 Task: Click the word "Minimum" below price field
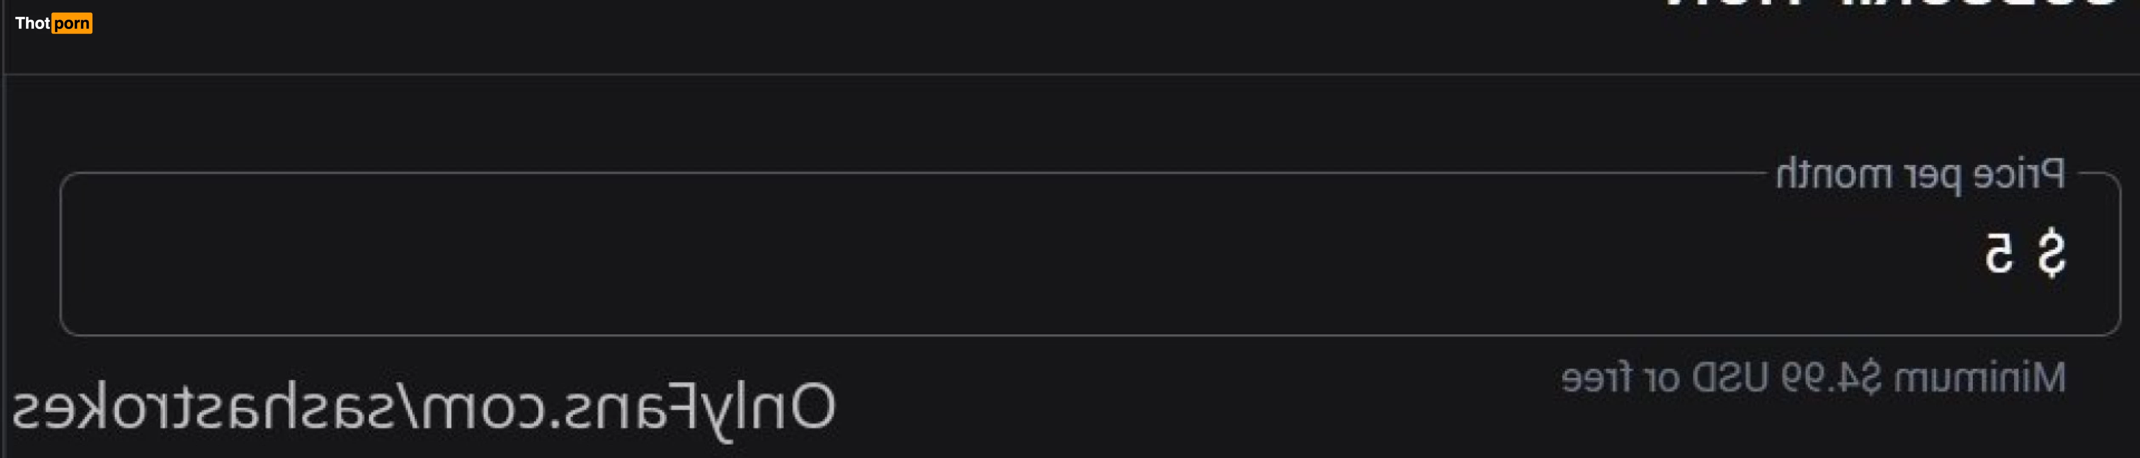click(1979, 378)
